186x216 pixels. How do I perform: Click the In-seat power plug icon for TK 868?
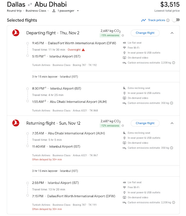[x=124, y=93]
